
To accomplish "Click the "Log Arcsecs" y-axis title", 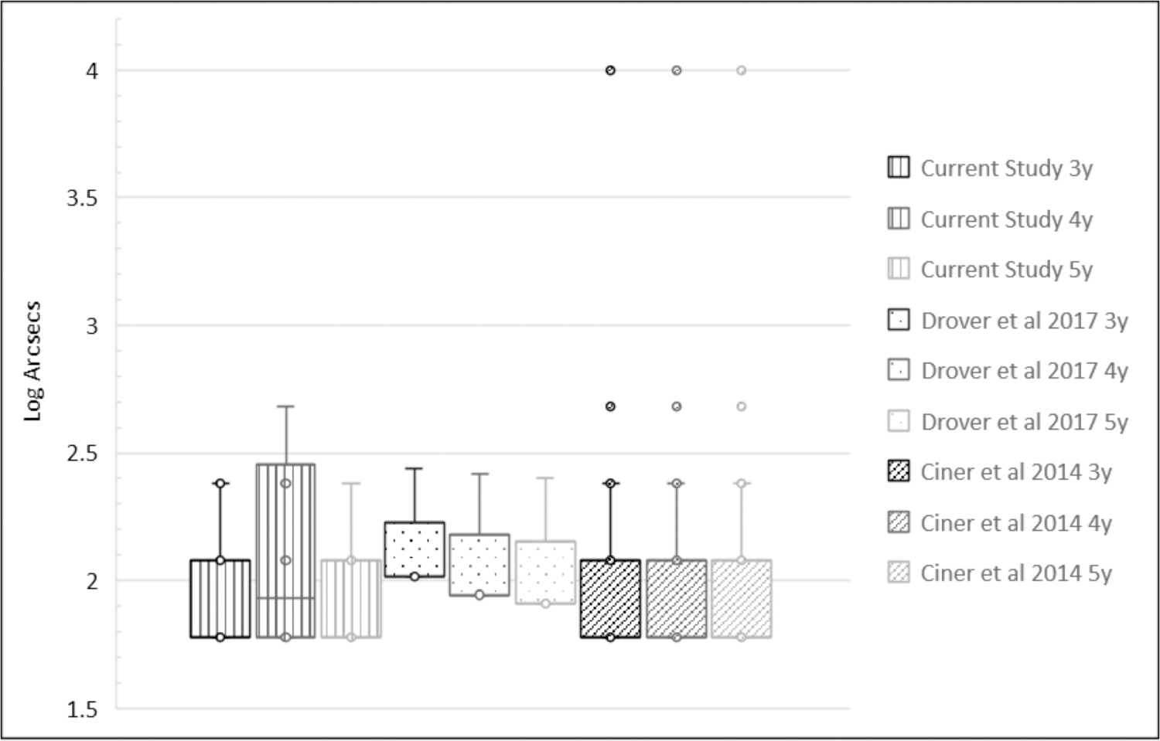I will pos(32,362).
